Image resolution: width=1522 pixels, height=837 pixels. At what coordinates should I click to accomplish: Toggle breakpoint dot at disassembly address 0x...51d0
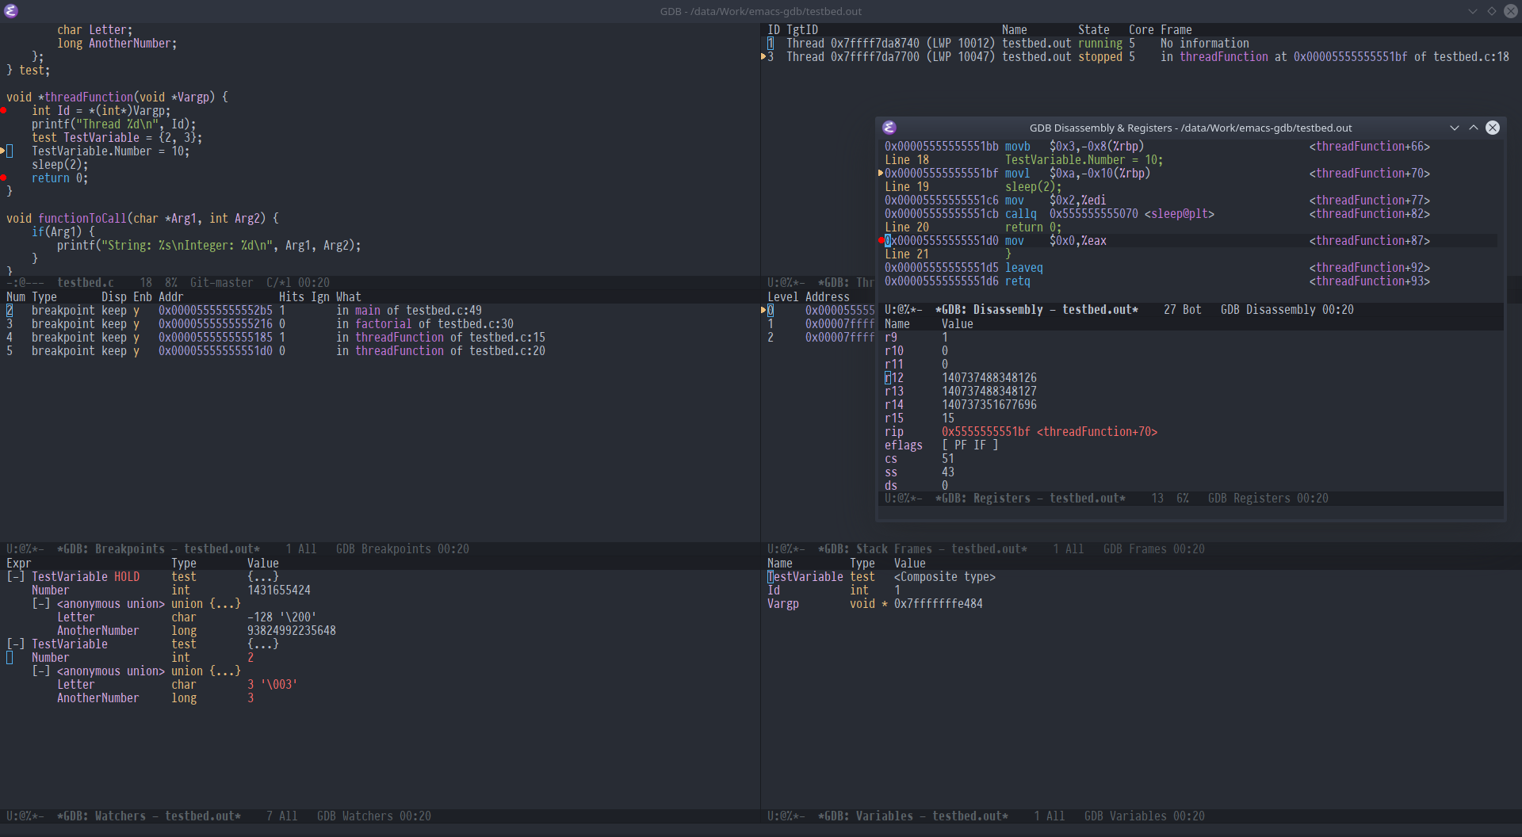[881, 241]
